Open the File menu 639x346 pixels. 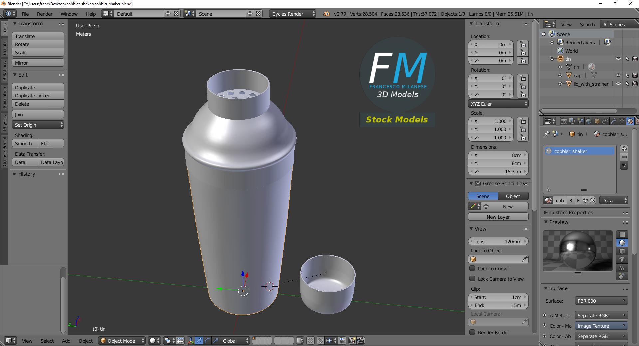[x=25, y=14]
